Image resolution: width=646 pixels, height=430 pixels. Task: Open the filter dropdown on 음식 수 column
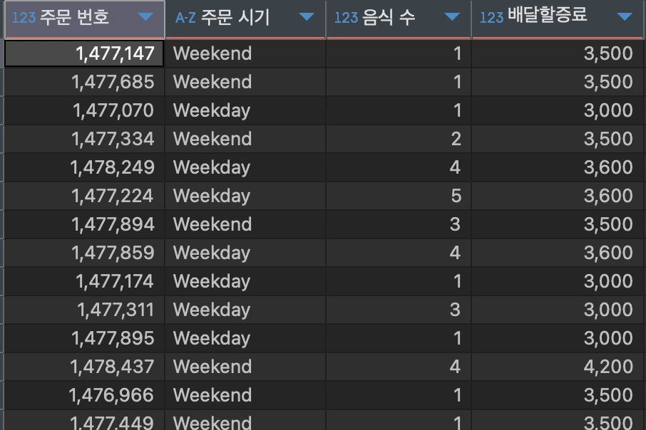[451, 18]
